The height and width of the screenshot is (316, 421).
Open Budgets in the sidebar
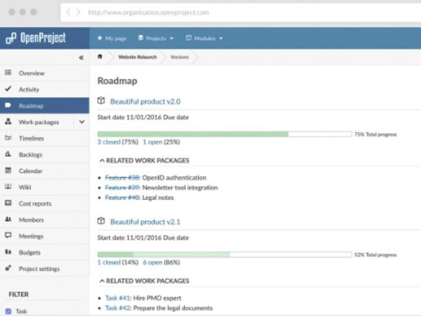pos(45,253)
